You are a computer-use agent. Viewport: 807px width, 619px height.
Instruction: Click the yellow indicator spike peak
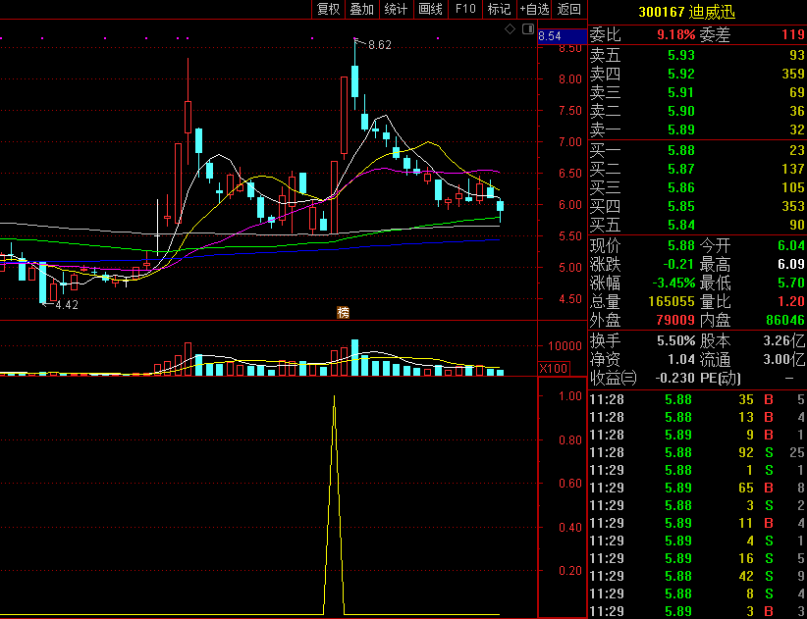334,397
